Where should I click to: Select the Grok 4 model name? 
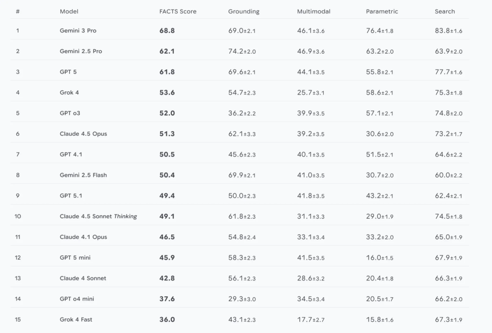coord(69,93)
